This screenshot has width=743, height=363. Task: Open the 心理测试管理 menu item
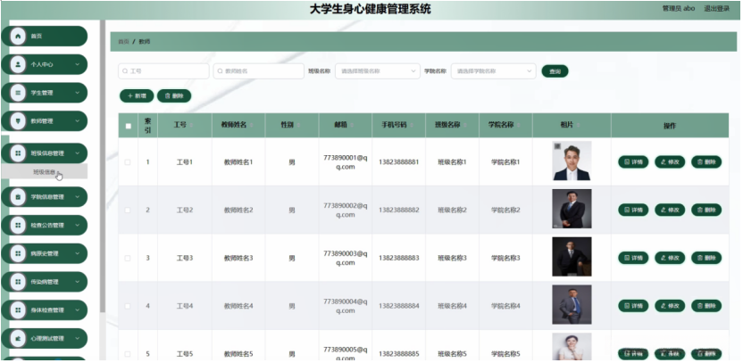tap(44, 338)
